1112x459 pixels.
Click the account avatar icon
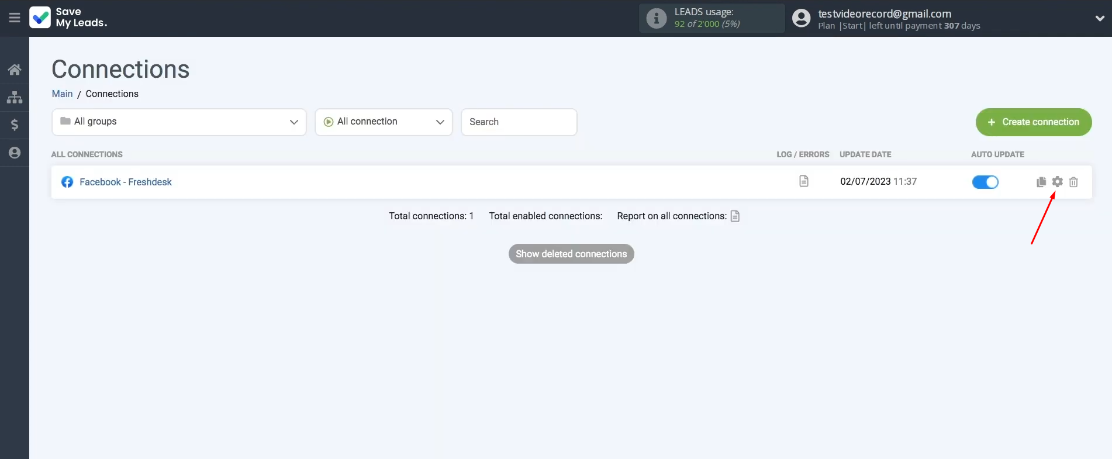(801, 18)
